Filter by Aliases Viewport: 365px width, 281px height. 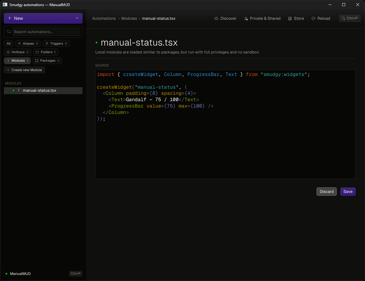[x=28, y=43]
